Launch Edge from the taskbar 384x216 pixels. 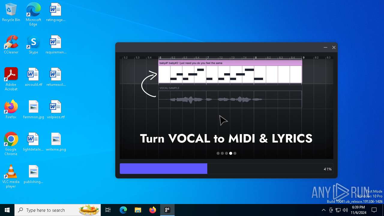pyautogui.click(x=123, y=210)
